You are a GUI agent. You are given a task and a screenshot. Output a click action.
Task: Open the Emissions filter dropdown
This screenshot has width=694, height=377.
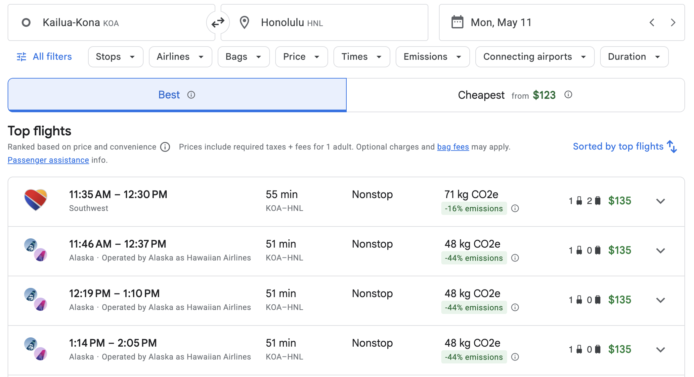[x=432, y=57]
